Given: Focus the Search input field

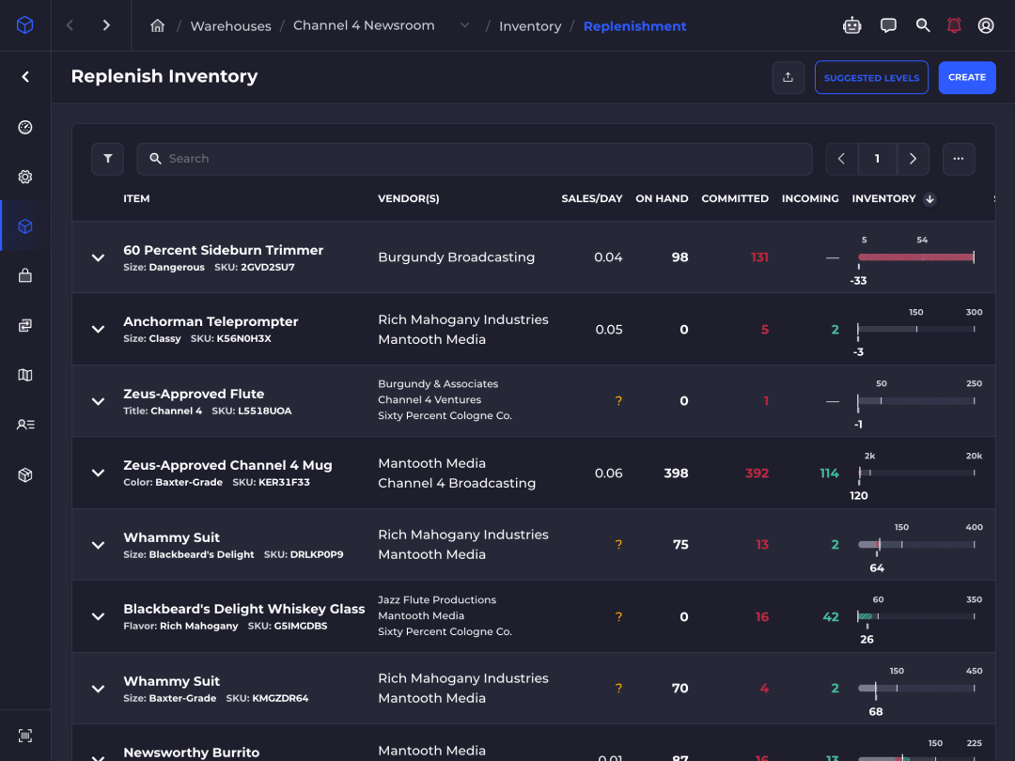Looking at the screenshot, I should pyautogui.click(x=475, y=159).
